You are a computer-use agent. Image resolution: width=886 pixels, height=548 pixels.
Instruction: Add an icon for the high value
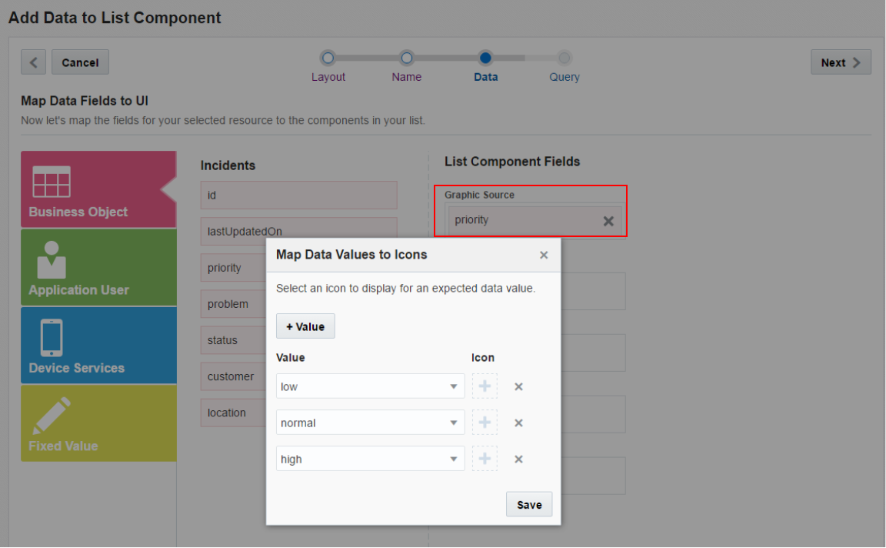[x=485, y=459]
